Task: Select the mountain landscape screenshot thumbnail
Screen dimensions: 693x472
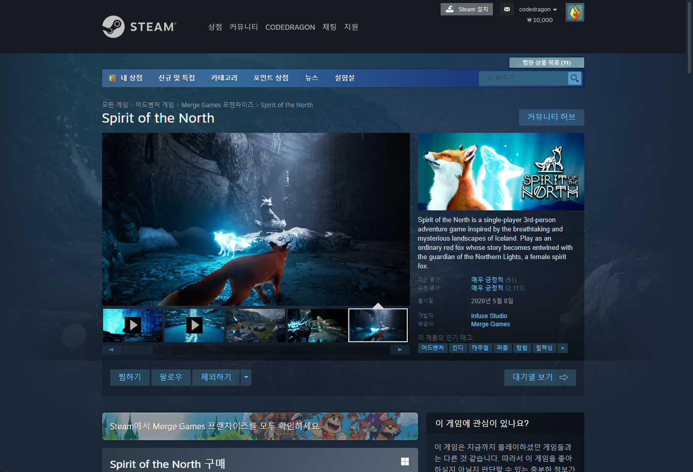Action: [x=255, y=325]
